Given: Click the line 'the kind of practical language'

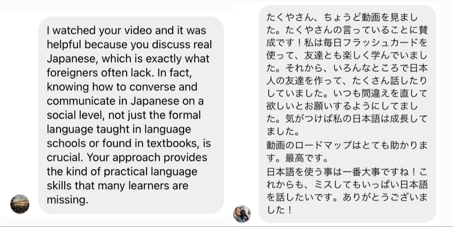Looking at the screenshot, I should [x=122, y=172].
